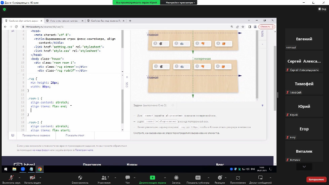Image resolution: width=329 pixels, height=185 pixels.
Task: Click the red Завершение button
Action: tap(316, 179)
